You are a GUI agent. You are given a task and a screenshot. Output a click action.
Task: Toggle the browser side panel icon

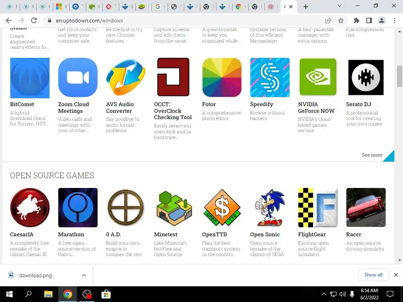[x=369, y=20]
